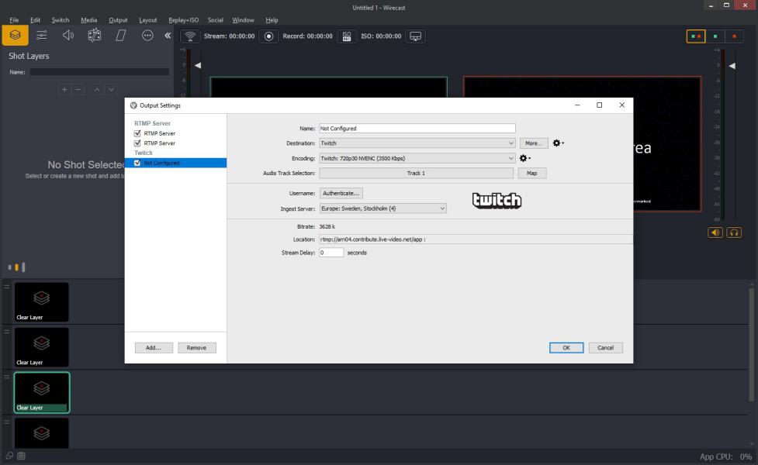This screenshot has height=465, width=758.
Task: Mute the live audio speaker button
Action: pyautogui.click(x=715, y=232)
